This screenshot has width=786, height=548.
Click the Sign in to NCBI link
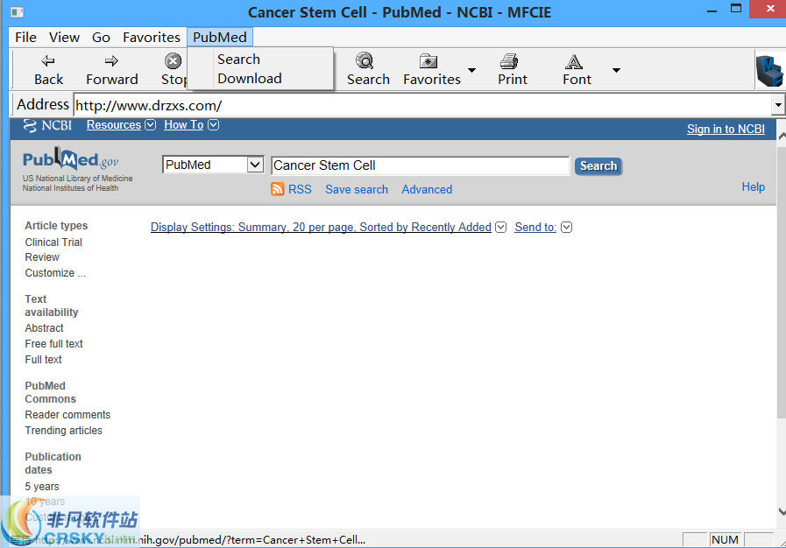[x=726, y=129]
